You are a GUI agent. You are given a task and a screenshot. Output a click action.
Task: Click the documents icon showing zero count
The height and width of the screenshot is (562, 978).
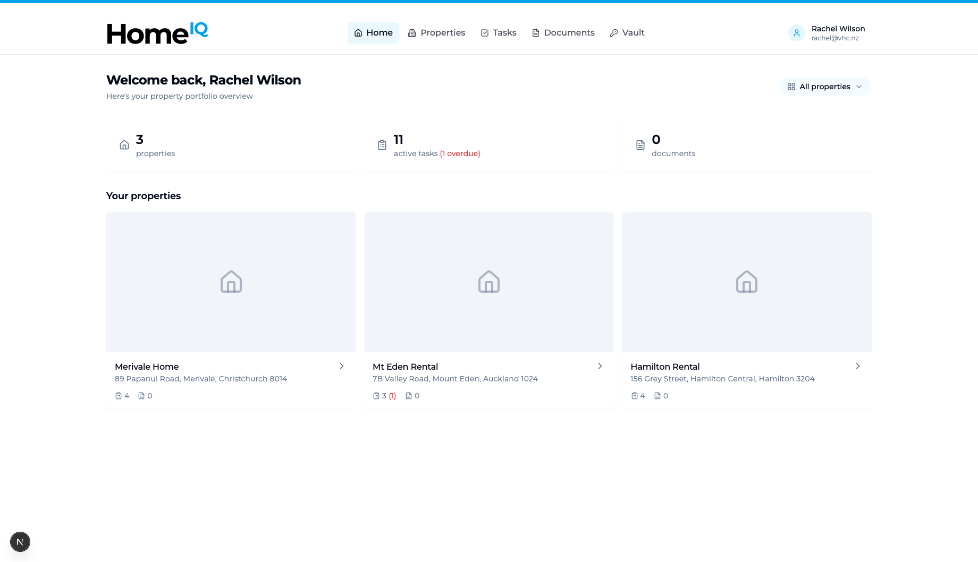point(640,145)
